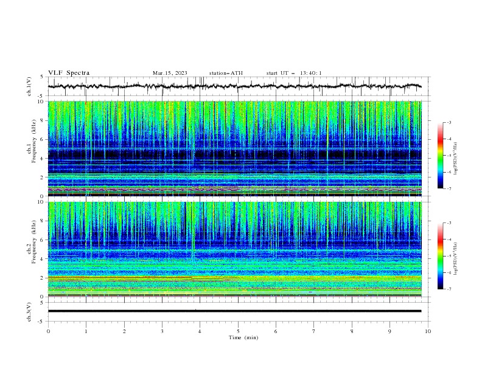This screenshot has height=372, width=482.
Task: Click the '5' tick on the ch.1(V) axis
Action: (43, 77)
